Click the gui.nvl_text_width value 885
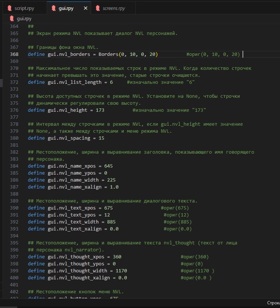 (111, 222)
